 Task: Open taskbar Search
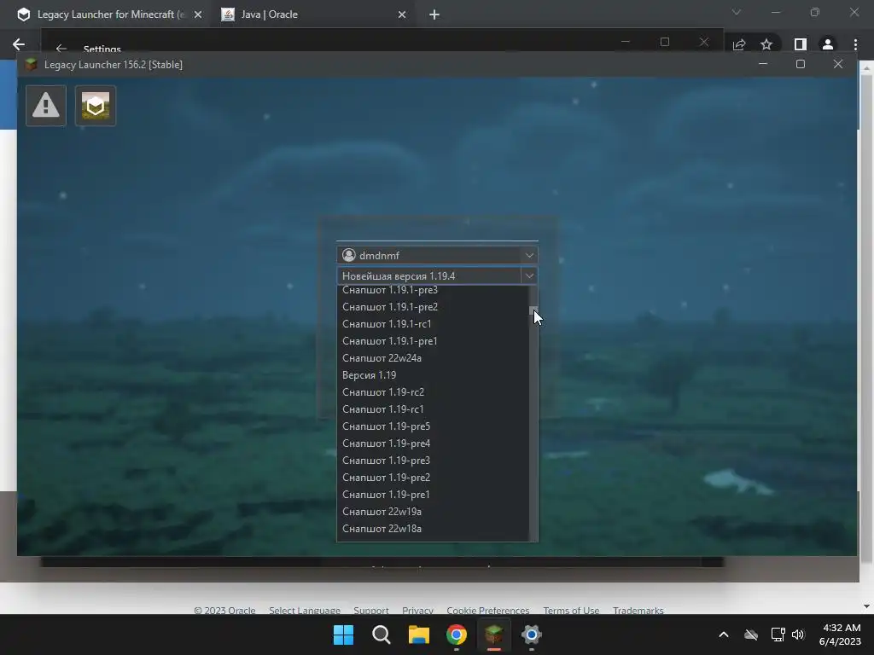382,635
